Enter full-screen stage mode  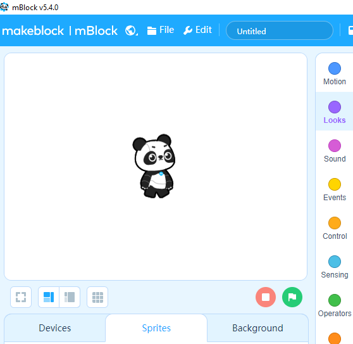tap(21, 297)
